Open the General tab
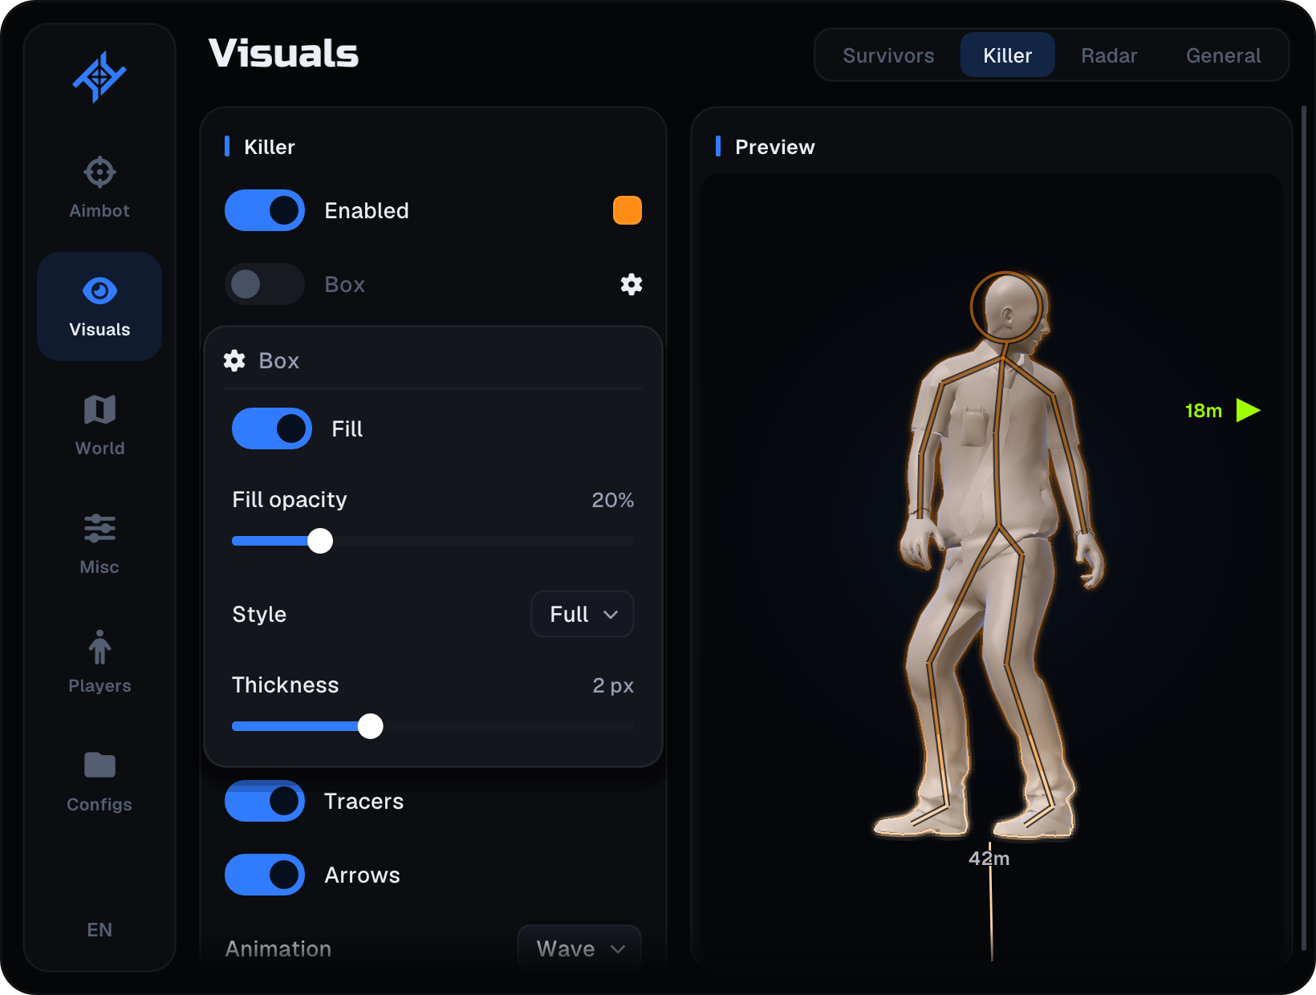 (x=1223, y=55)
